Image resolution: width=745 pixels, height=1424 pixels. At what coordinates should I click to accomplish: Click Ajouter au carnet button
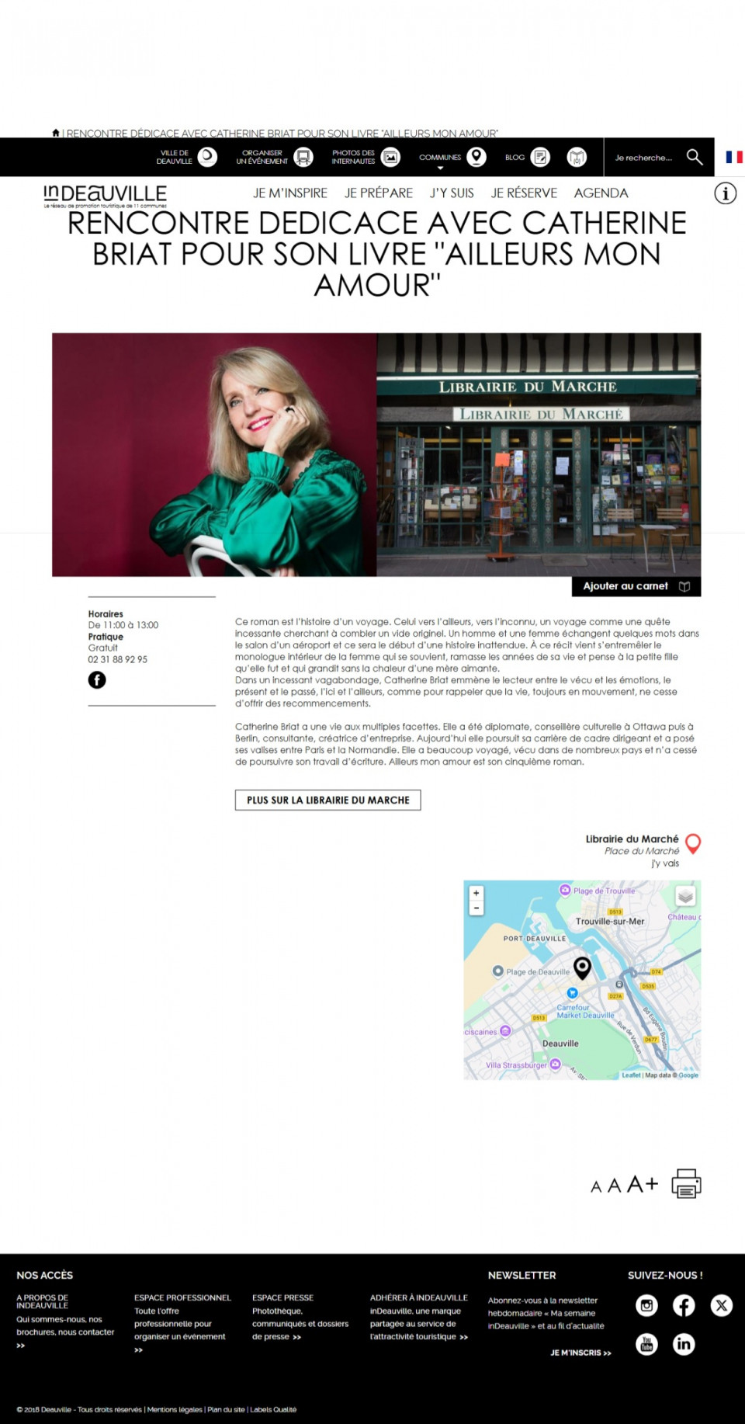[x=636, y=586]
